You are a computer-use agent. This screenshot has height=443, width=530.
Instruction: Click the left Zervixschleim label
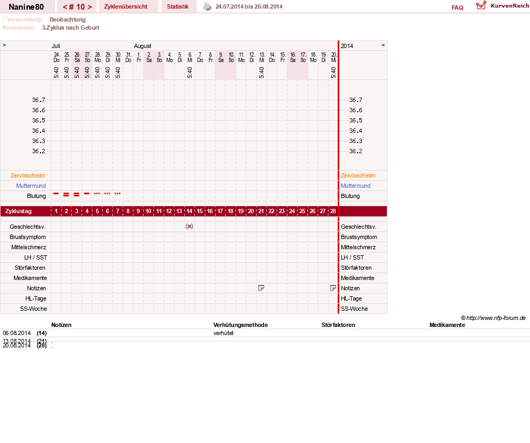(x=28, y=175)
